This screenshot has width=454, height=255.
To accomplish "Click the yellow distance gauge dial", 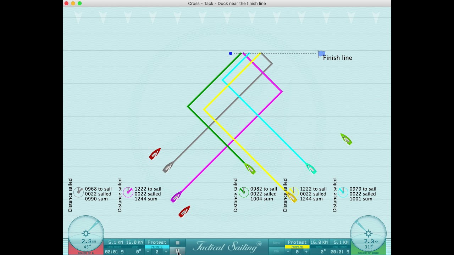I will click(293, 192).
